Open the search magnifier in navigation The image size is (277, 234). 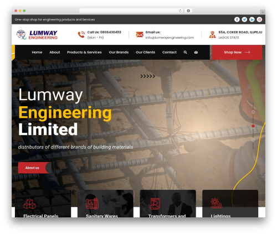(x=185, y=53)
